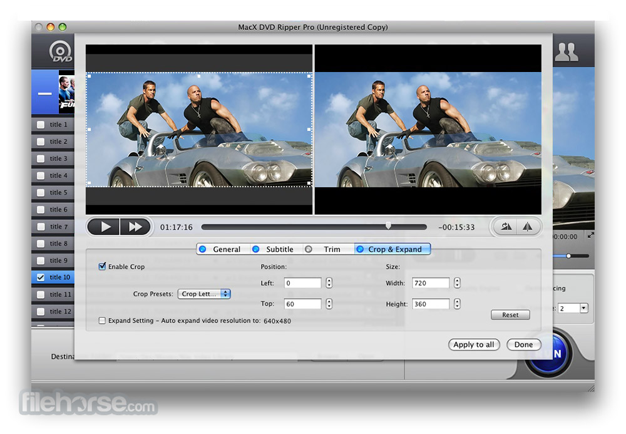Click the remaining time -00:15:33

pos(456,227)
